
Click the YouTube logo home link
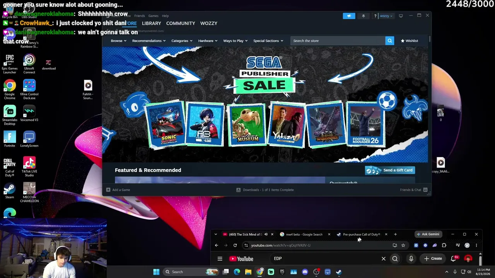pyautogui.click(x=241, y=259)
